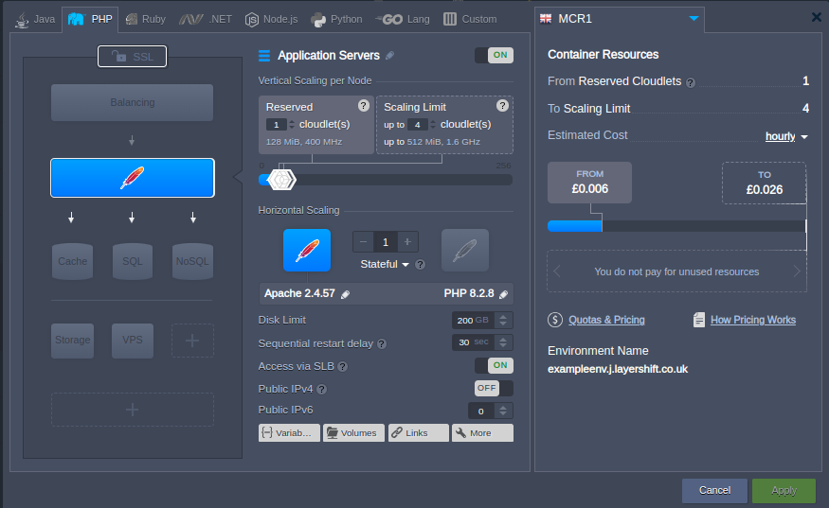Screen dimensions: 829x508
Task: Edit the Apache 2.4.57 server version
Action: pyautogui.click(x=345, y=294)
